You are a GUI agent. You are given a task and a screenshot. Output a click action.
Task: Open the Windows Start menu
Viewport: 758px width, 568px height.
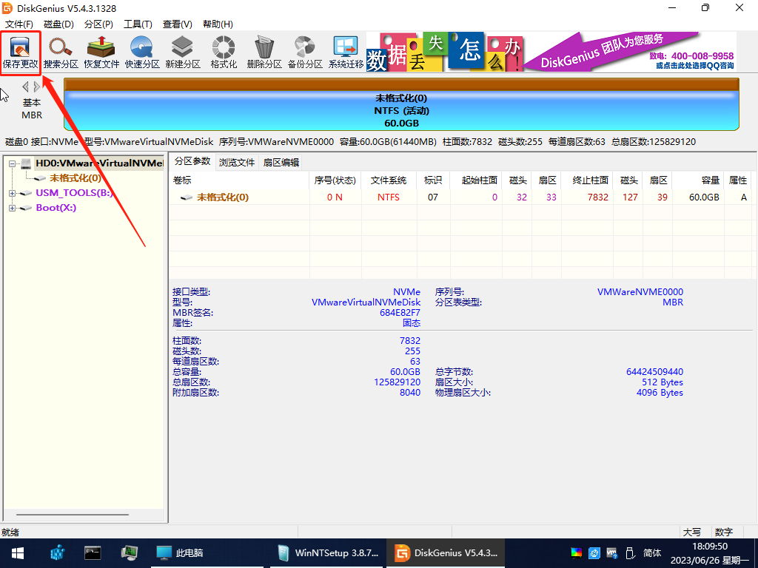click(x=18, y=552)
